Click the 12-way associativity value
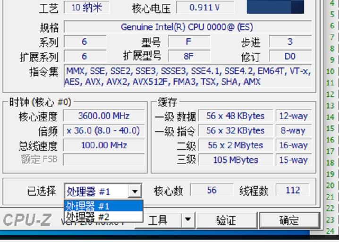Screen dimensions: 339x242 pos(294,116)
